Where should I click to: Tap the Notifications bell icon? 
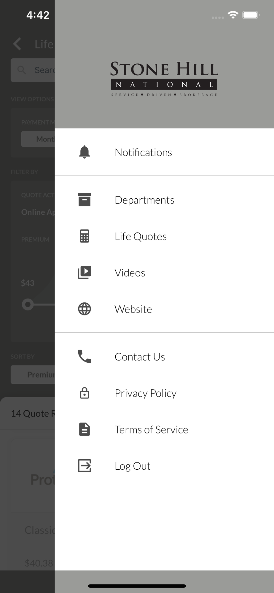tap(85, 152)
